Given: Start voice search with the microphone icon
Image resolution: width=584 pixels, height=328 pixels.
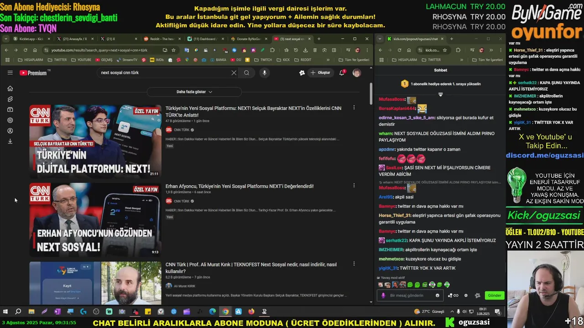Looking at the screenshot, I should pyautogui.click(x=264, y=73).
